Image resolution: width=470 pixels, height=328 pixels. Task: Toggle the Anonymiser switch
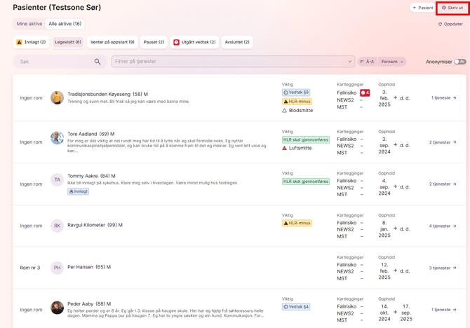click(x=459, y=62)
